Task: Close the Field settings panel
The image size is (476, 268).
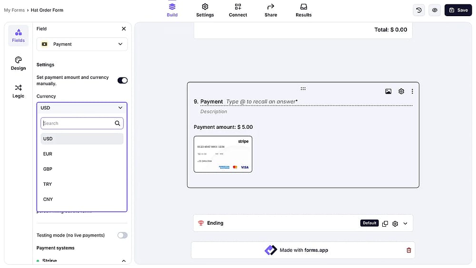Action: coord(124,29)
